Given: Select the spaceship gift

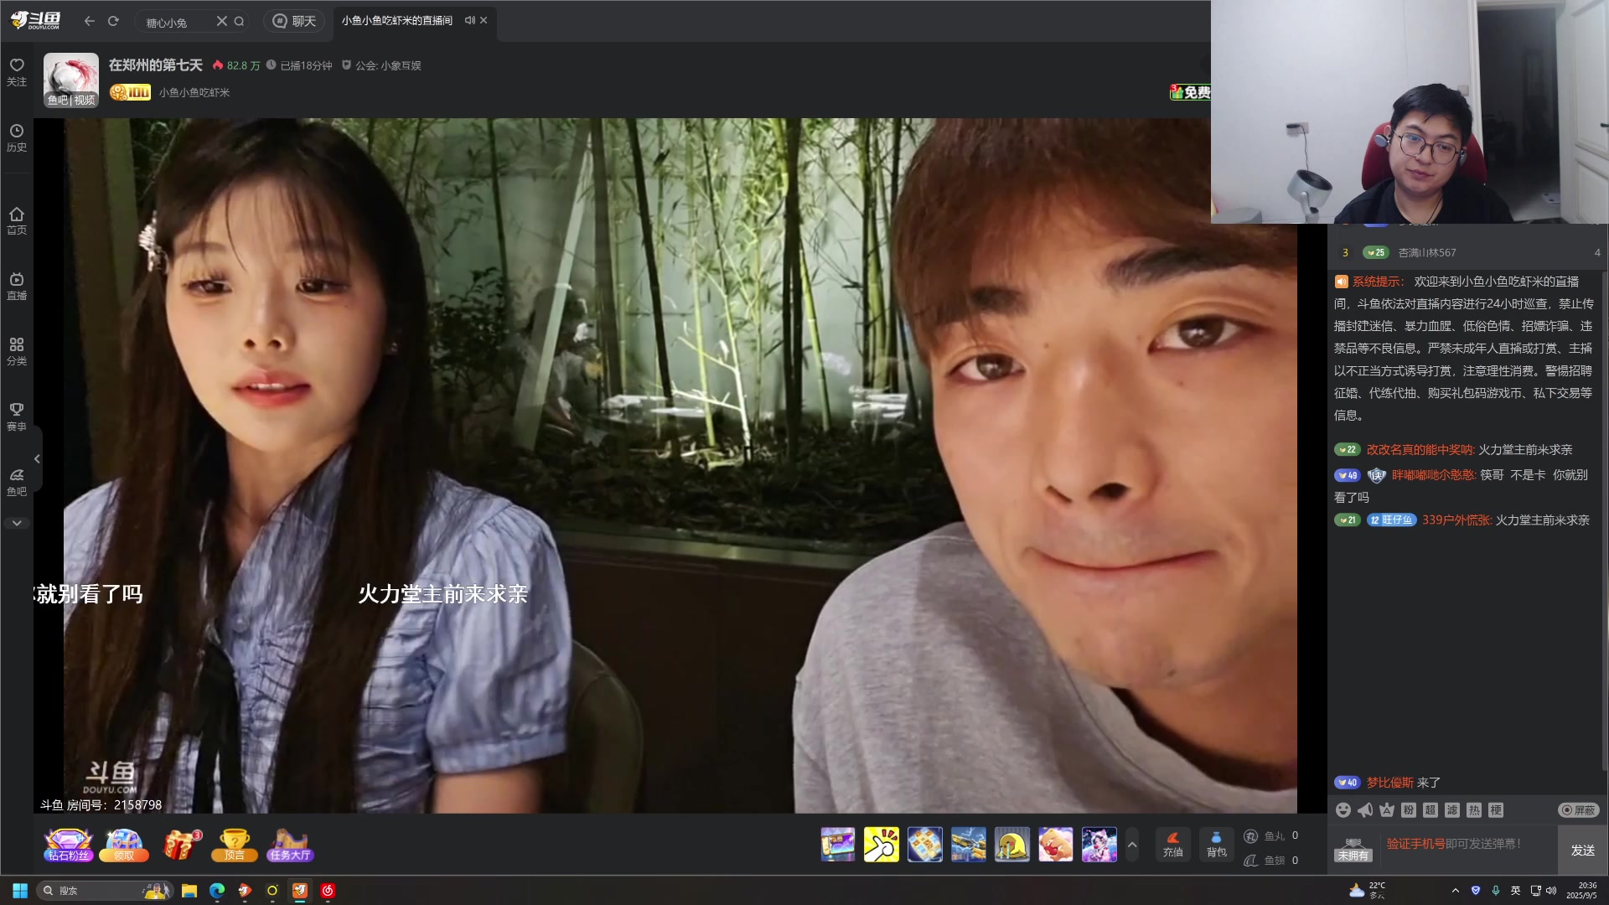Looking at the screenshot, I should [x=969, y=845].
